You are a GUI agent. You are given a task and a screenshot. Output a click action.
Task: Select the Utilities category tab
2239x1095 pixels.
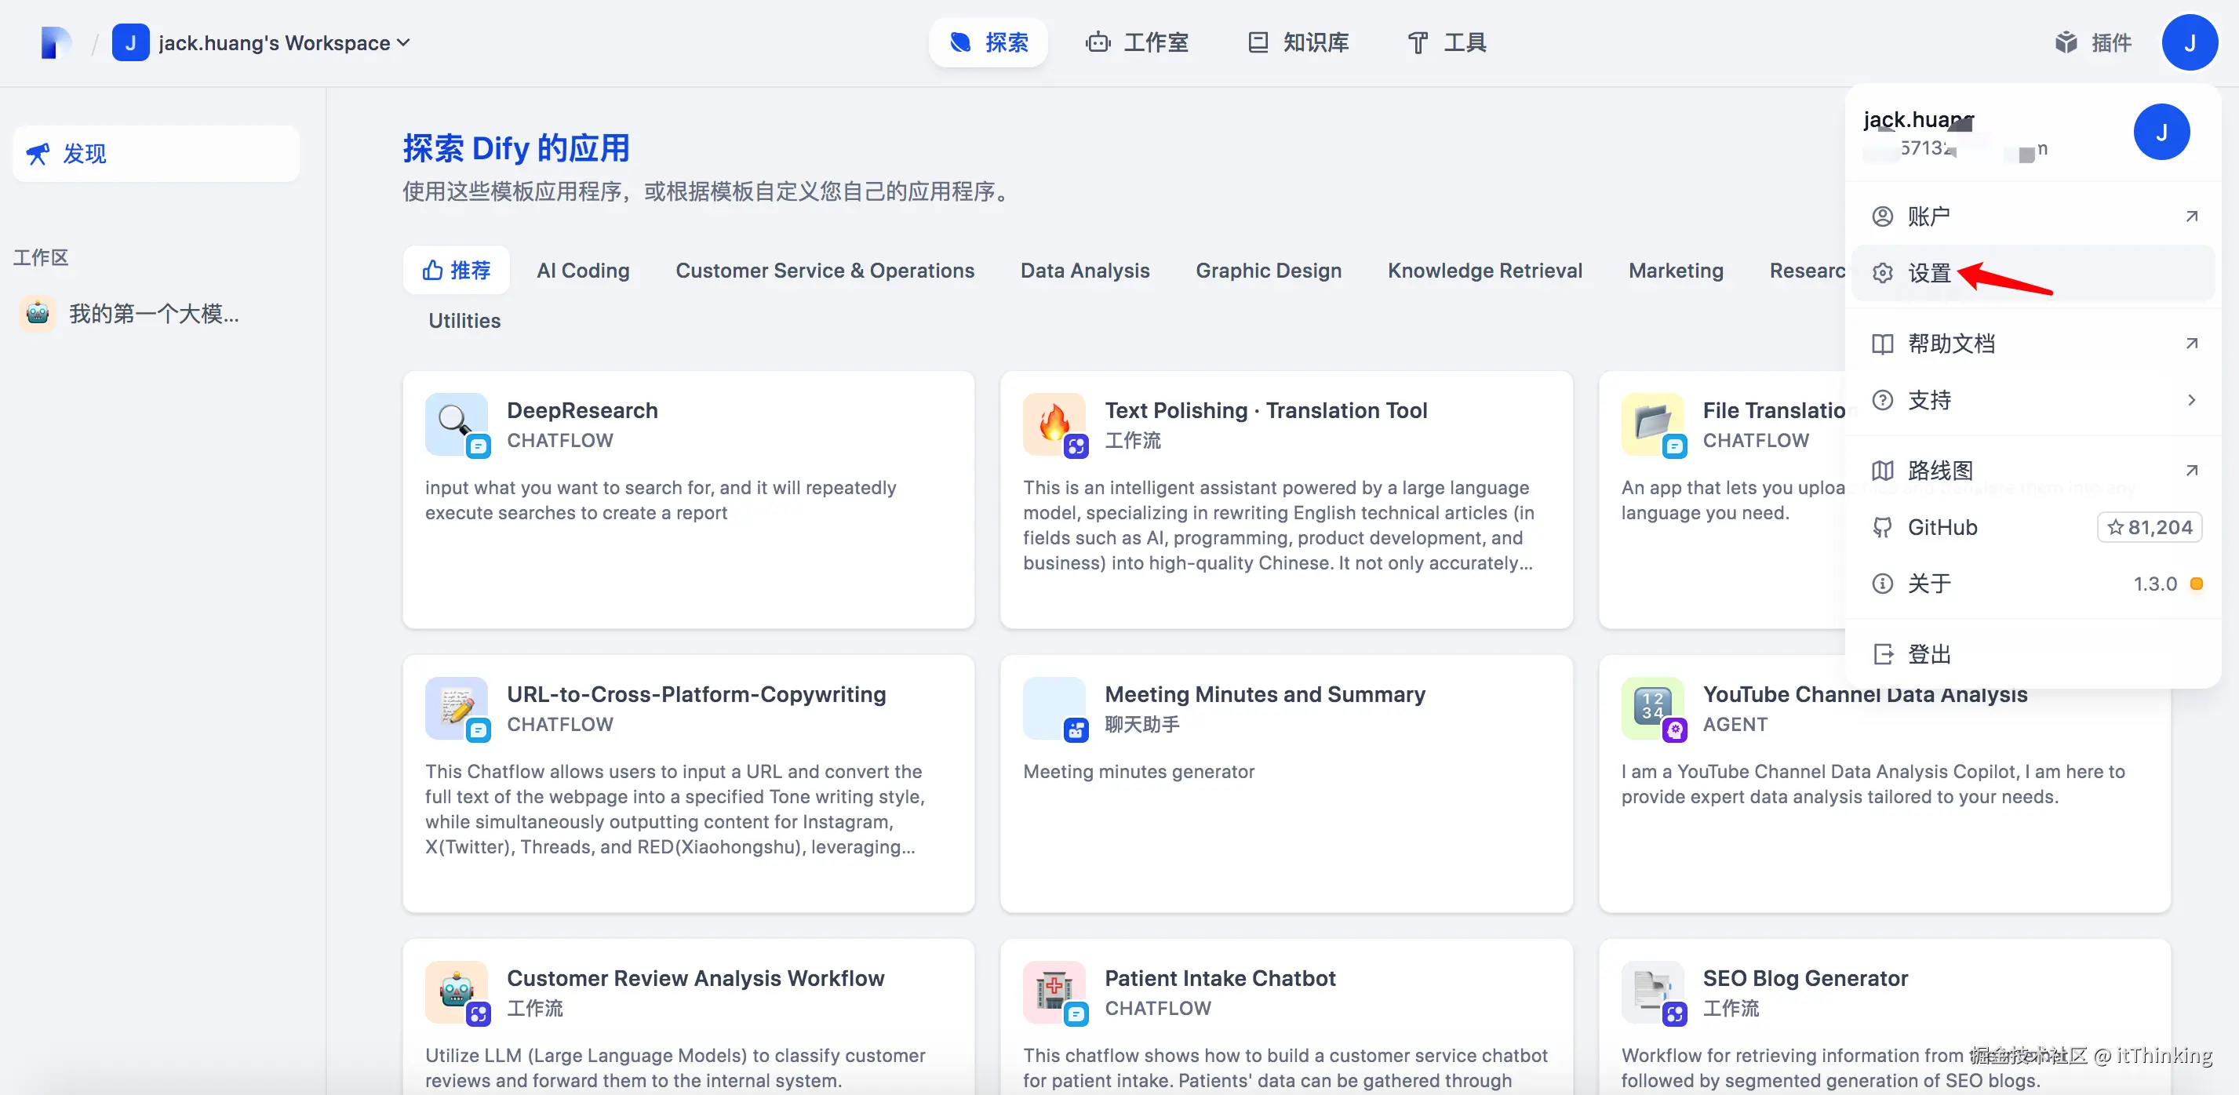pyautogui.click(x=464, y=321)
